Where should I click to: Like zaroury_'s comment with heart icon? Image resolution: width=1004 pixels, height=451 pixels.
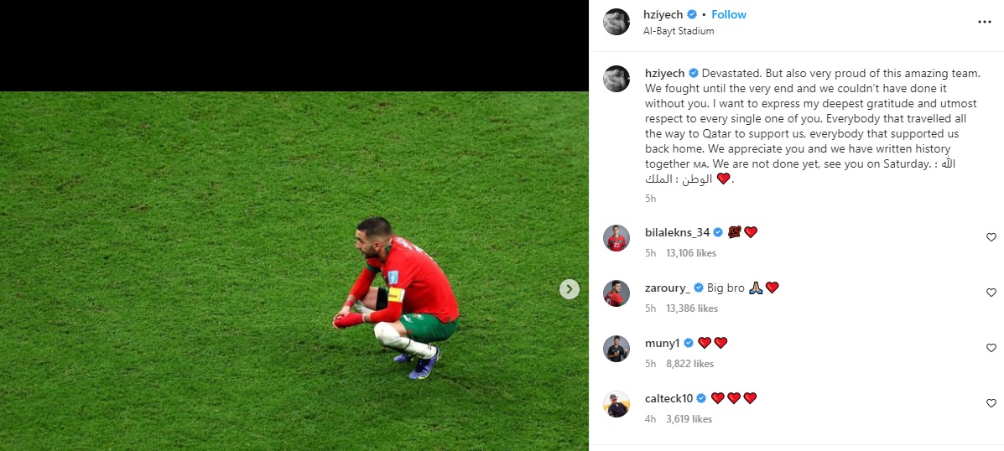coord(991,293)
